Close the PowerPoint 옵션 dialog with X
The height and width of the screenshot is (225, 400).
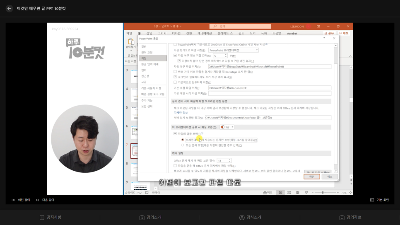point(334,38)
